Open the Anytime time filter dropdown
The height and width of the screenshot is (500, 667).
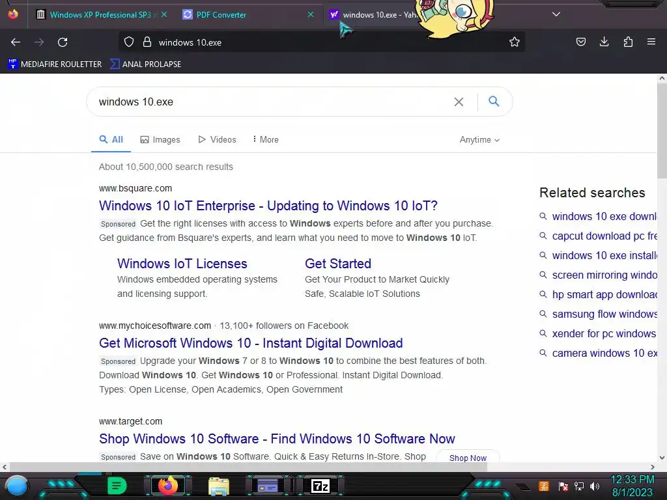coord(479,140)
